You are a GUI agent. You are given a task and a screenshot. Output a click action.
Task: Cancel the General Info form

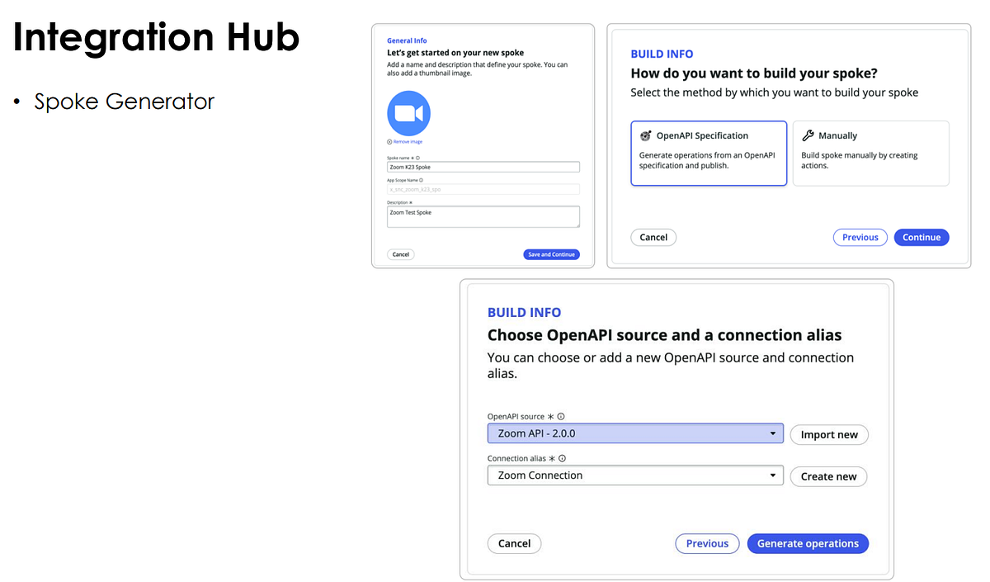(400, 254)
